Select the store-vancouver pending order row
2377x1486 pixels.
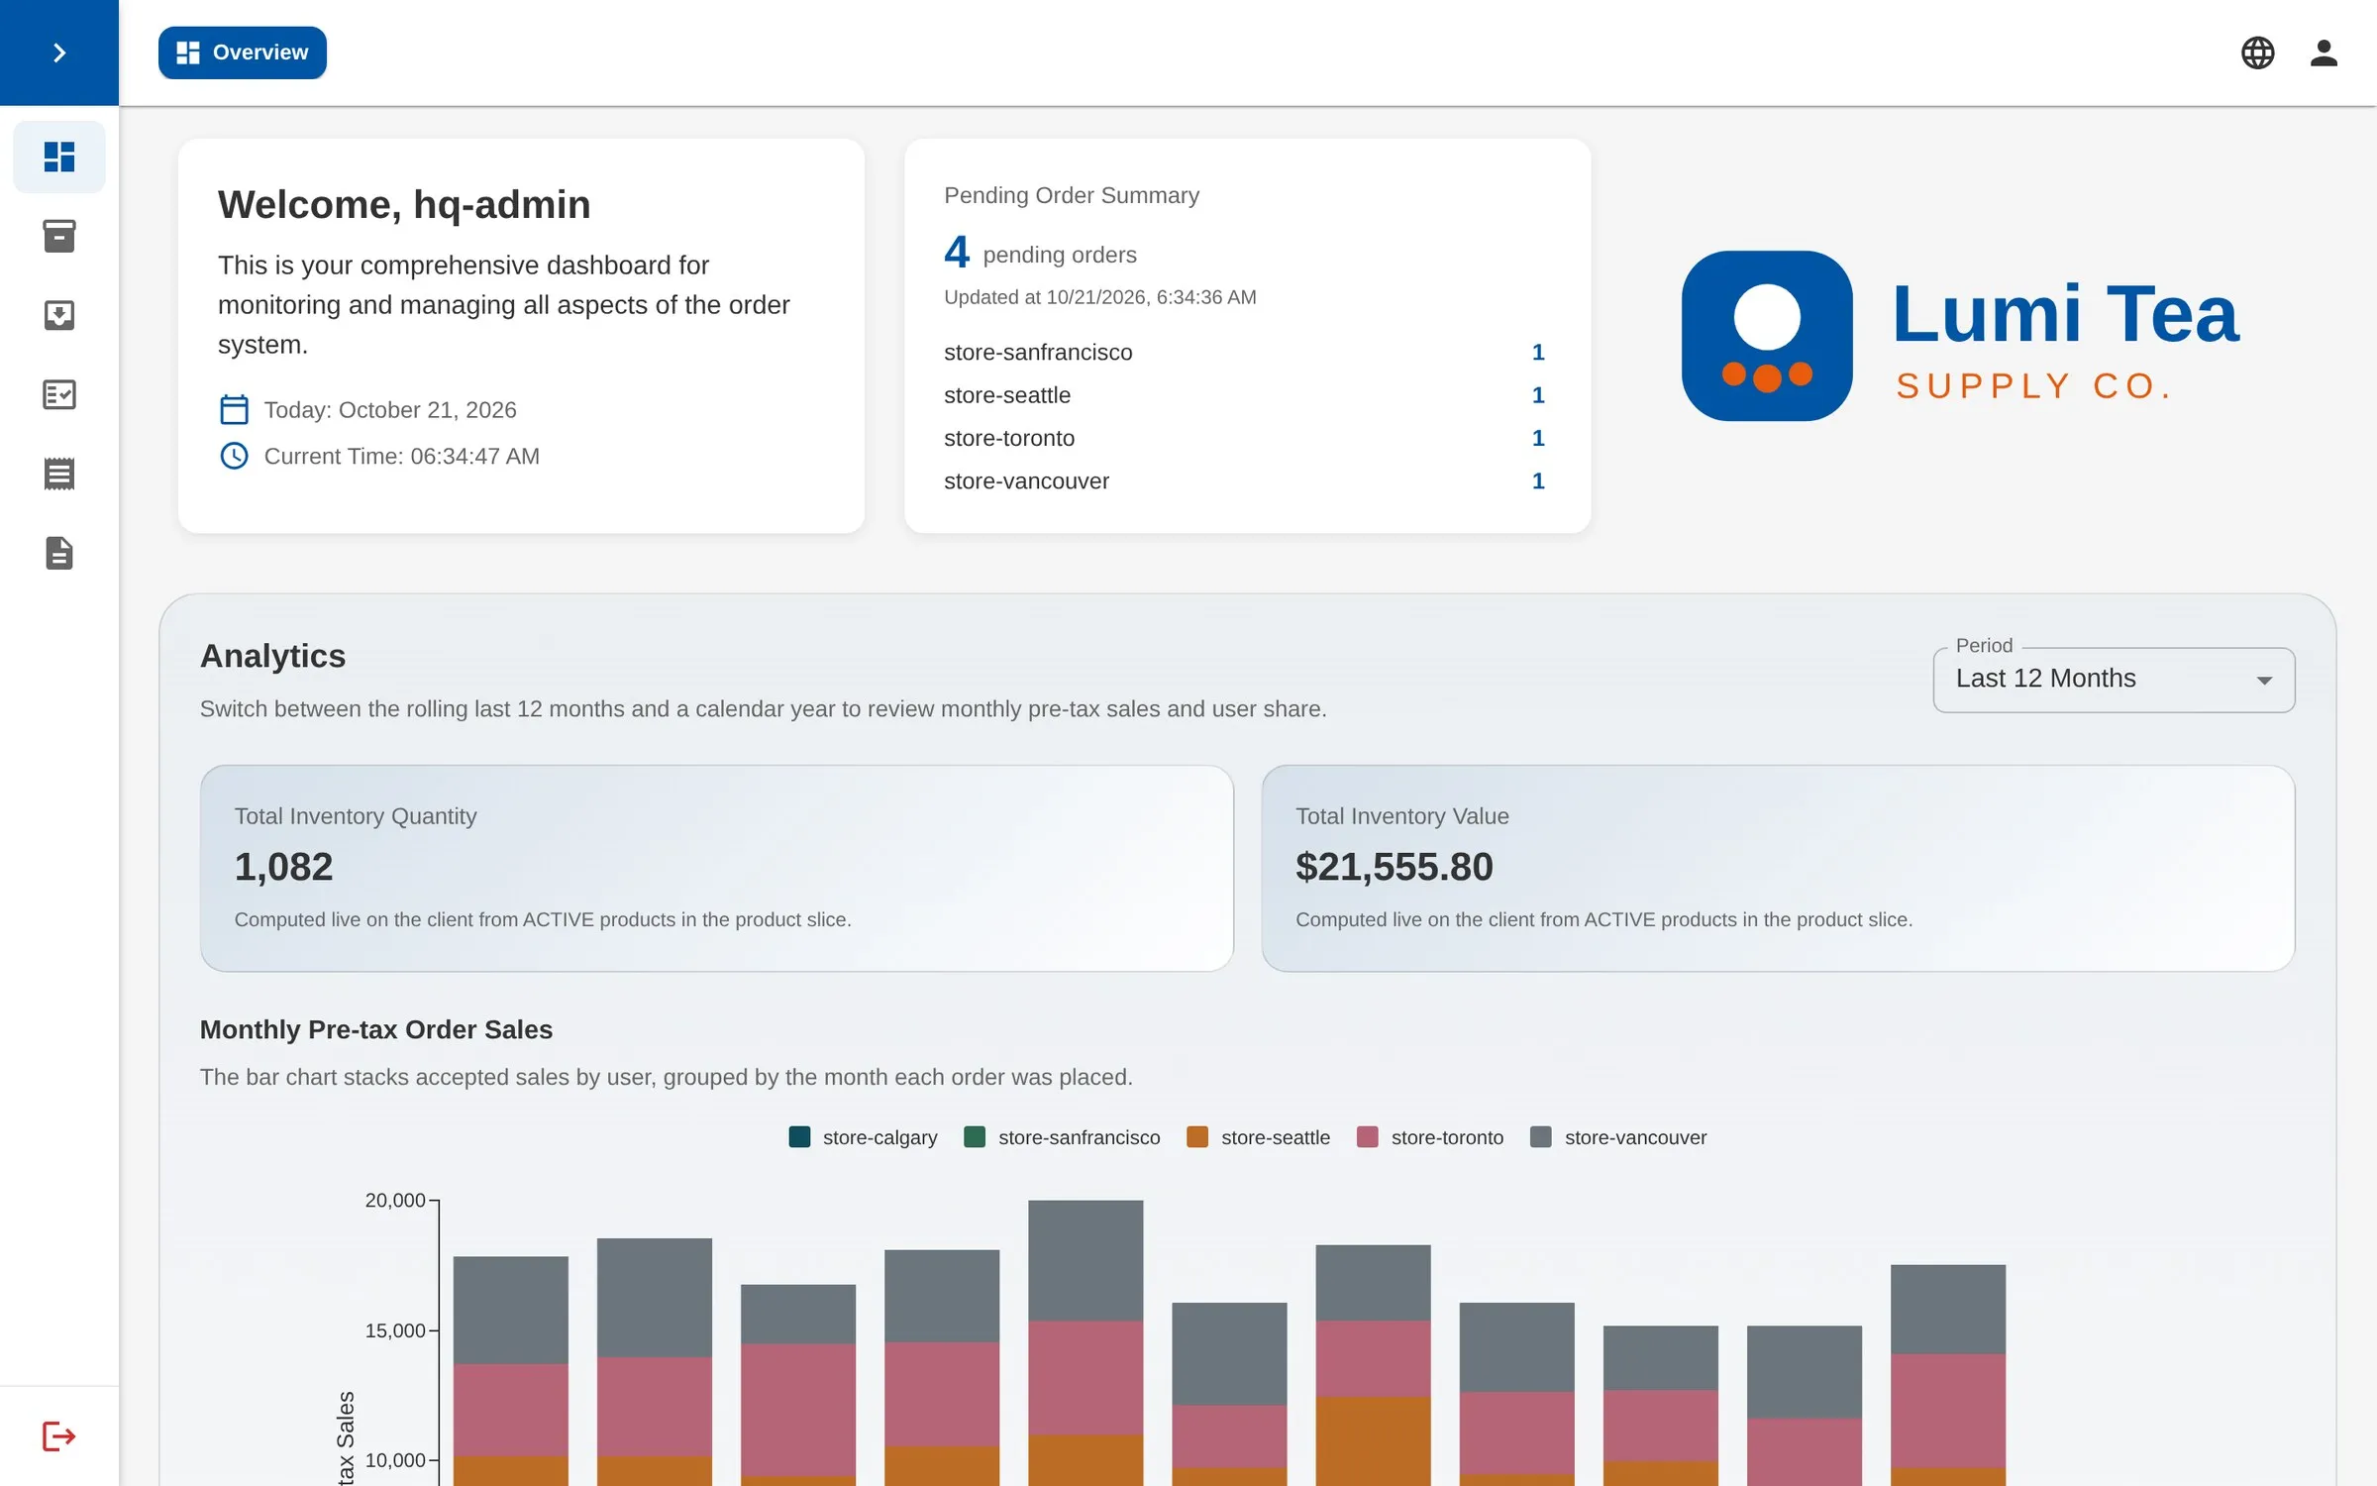pos(1245,480)
